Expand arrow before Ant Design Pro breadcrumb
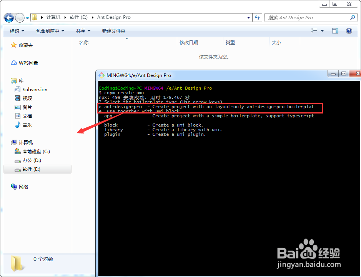This screenshot has width=361, height=277. (93, 18)
